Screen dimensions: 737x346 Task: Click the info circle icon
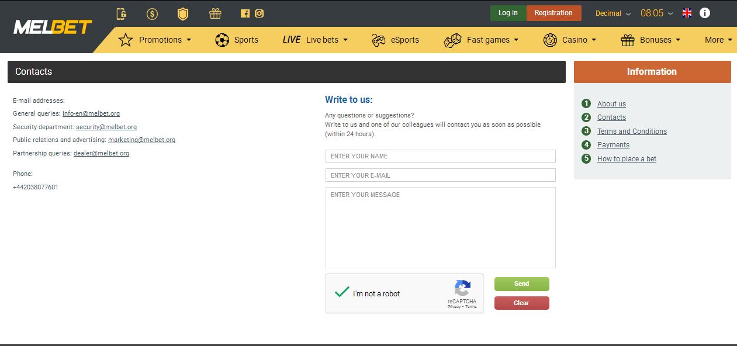[705, 13]
